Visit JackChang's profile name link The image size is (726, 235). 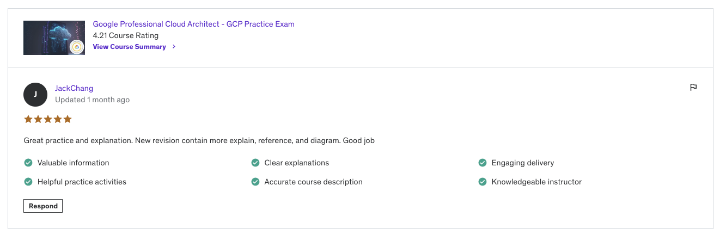pyautogui.click(x=74, y=88)
